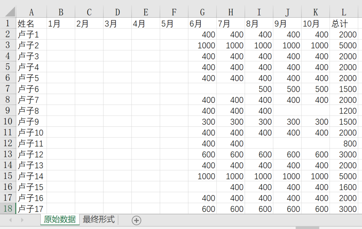The width and height of the screenshot is (362, 229).
Task: Click the cell showing 卢子17
Action: coord(32,209)
